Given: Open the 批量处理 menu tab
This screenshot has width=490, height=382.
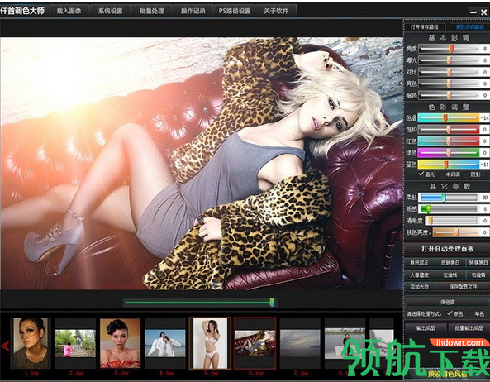Looking at the screenshot, I should pos(151,11).
